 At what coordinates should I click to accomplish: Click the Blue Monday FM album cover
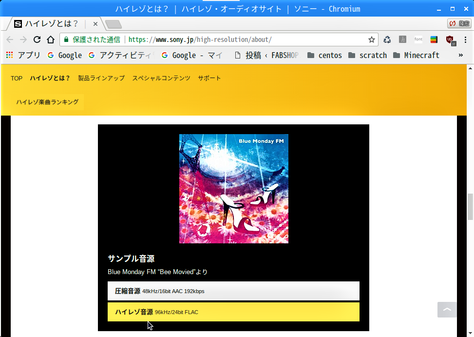234,188
